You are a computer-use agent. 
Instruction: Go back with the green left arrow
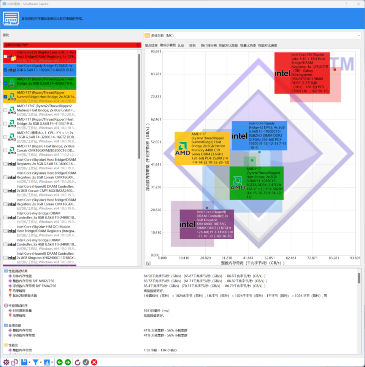tap(60, 362)
